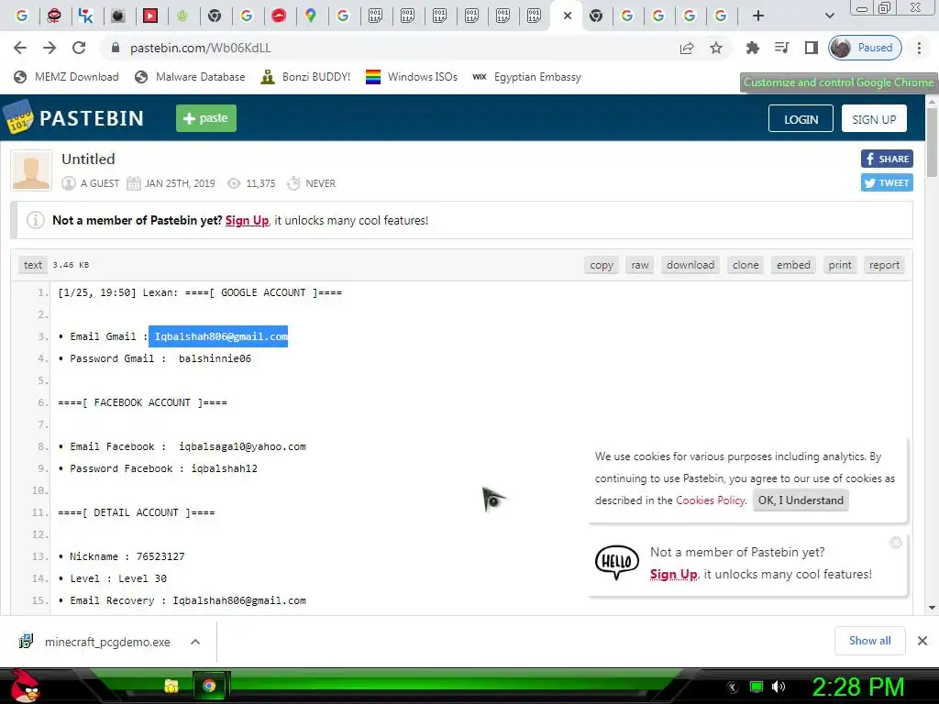View site info via the padlock icon
The width and height of the screenshot is (939, 704).
(116, 48)
